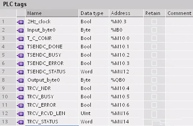
Task: Check Retain for the TRCV_ERROR tag
Action: pos(154,106)
